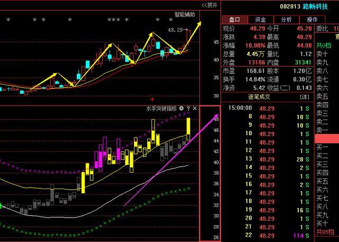Close the 水手突破指标 indicator with the X icon

[194, 108]
